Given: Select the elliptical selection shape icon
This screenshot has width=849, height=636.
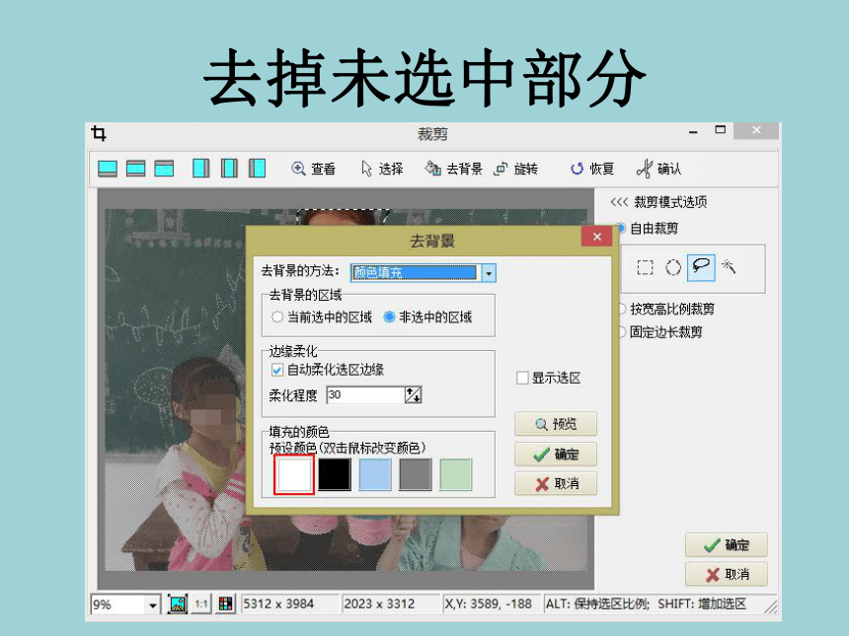Looking at the screenshot, I should [673, 267].
